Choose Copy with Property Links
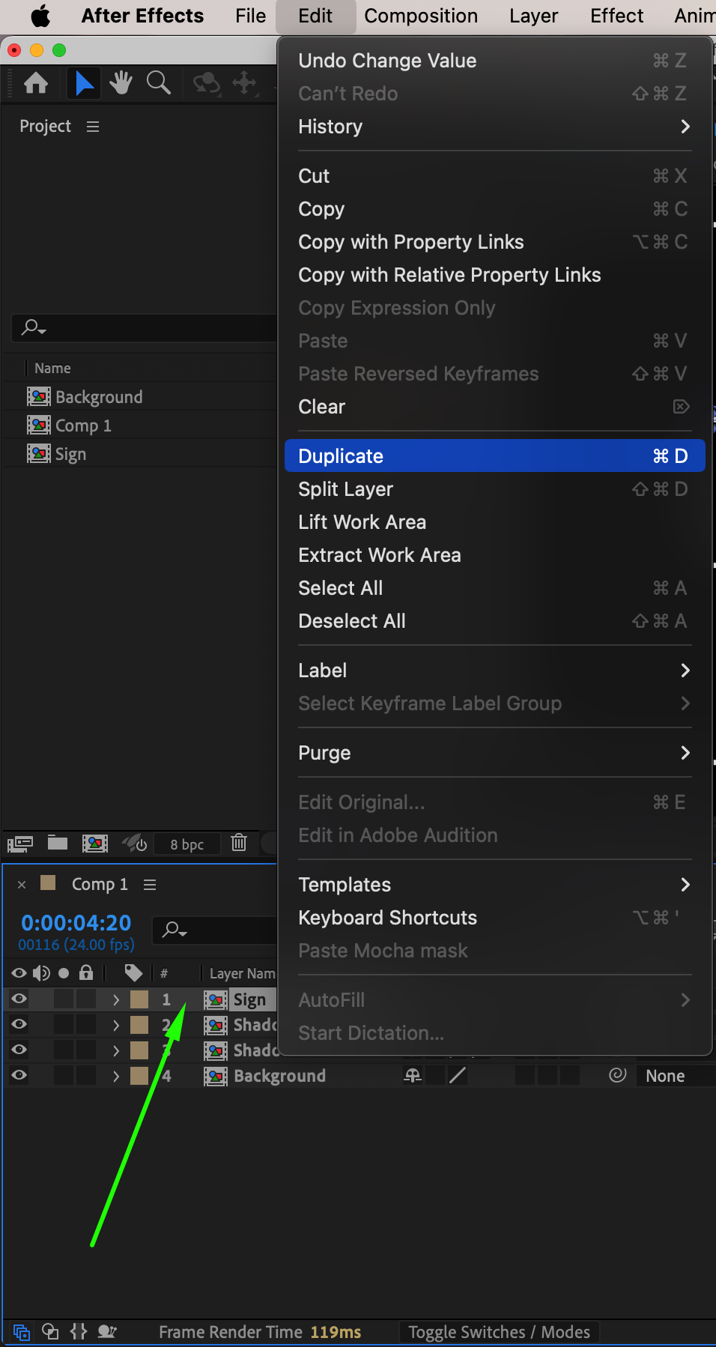Viewport: 716px width, 1347px height. tap(494, 242)
